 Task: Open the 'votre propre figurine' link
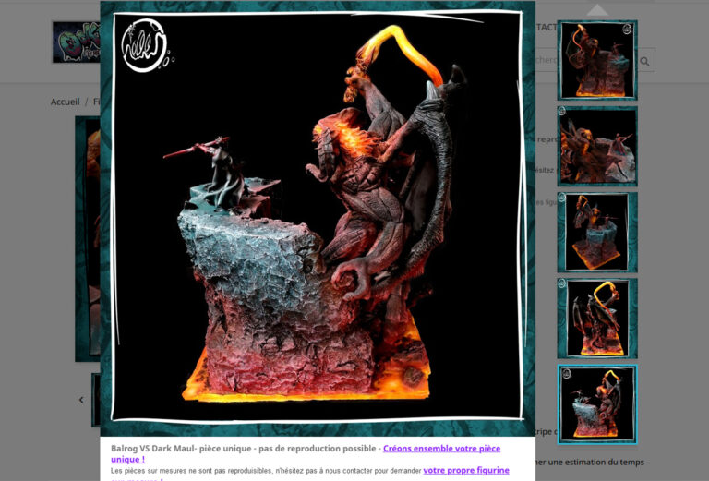pos(467,470)
